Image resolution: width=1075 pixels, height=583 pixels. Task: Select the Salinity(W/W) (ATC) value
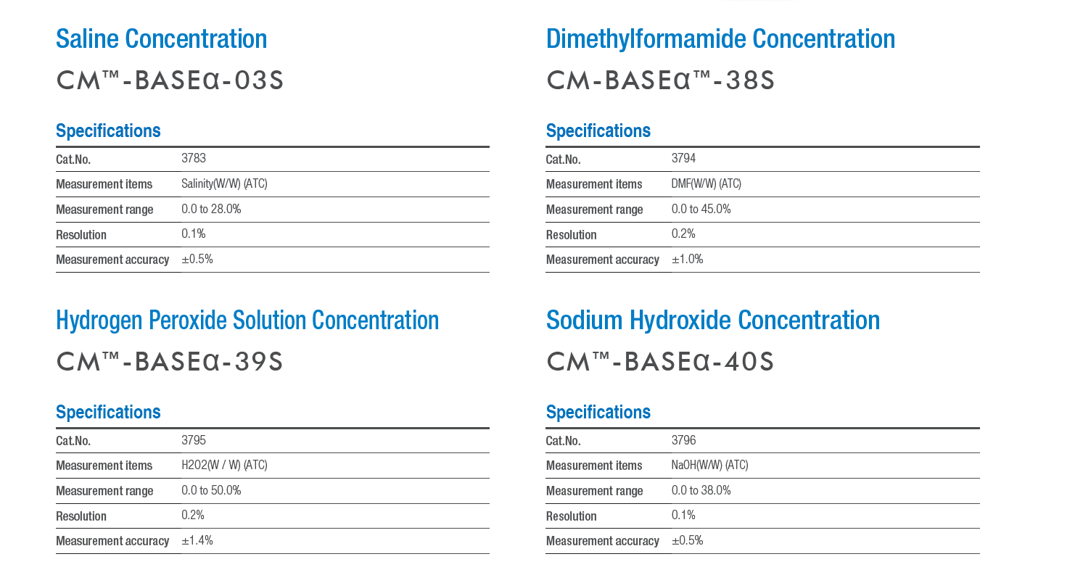[224, 183]
